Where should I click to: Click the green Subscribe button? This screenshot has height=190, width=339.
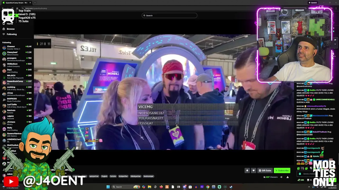pyautogui.click(x=282, y=170)
